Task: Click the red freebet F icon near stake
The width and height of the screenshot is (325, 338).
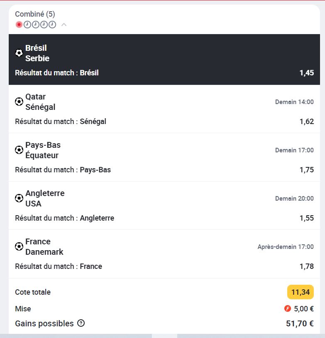Action: [x=287, y=308]
